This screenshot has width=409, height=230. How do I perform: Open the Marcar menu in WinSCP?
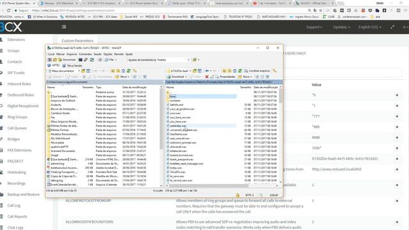click(60, 54)
